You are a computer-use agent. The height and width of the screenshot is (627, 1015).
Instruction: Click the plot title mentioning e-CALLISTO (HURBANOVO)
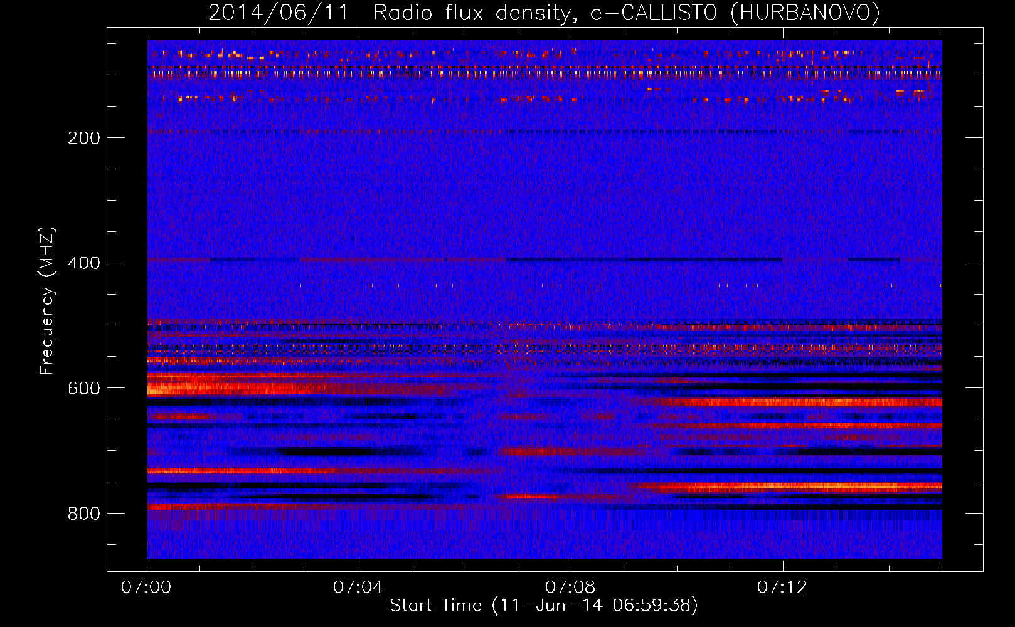click(544, 13)
